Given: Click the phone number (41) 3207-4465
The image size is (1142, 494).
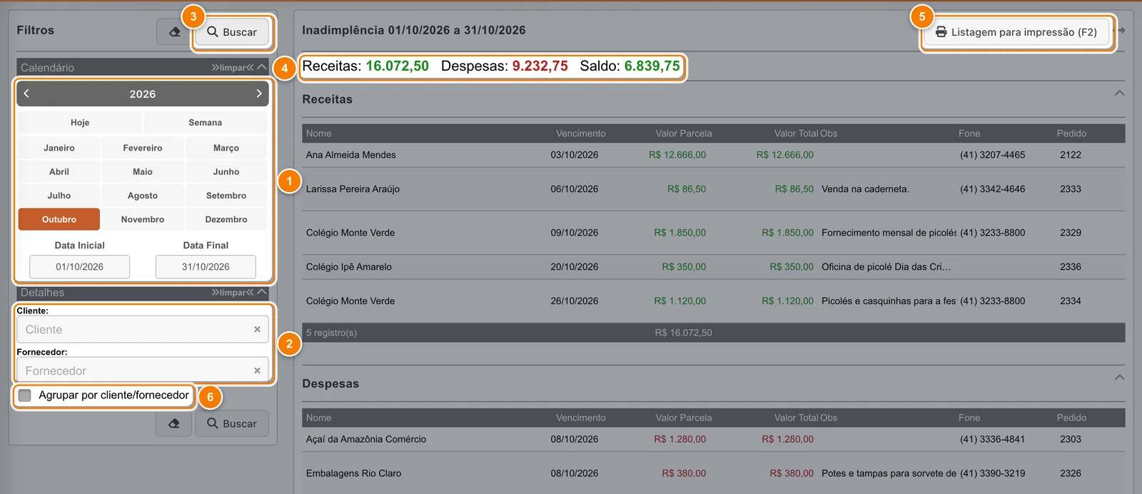Looking at the screenshot, I should point(992,155).
